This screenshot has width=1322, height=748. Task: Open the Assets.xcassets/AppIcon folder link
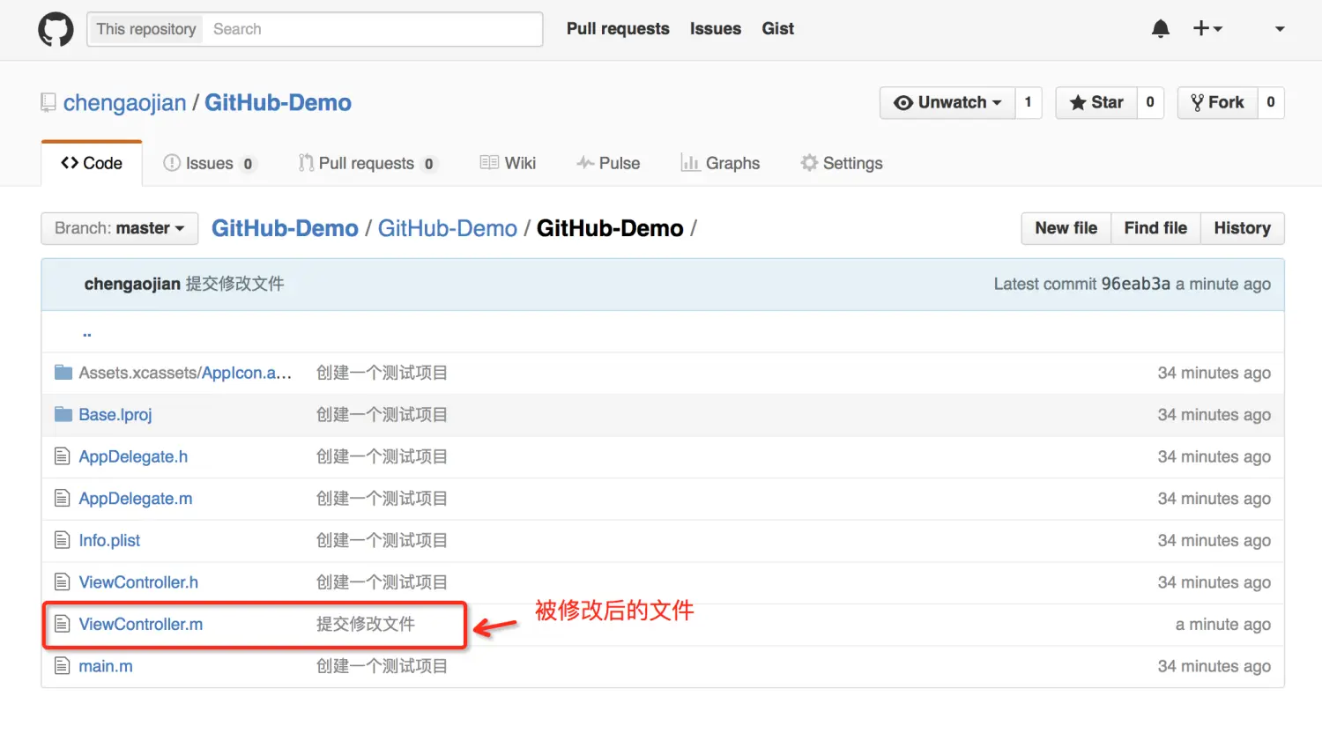(185, 373)
